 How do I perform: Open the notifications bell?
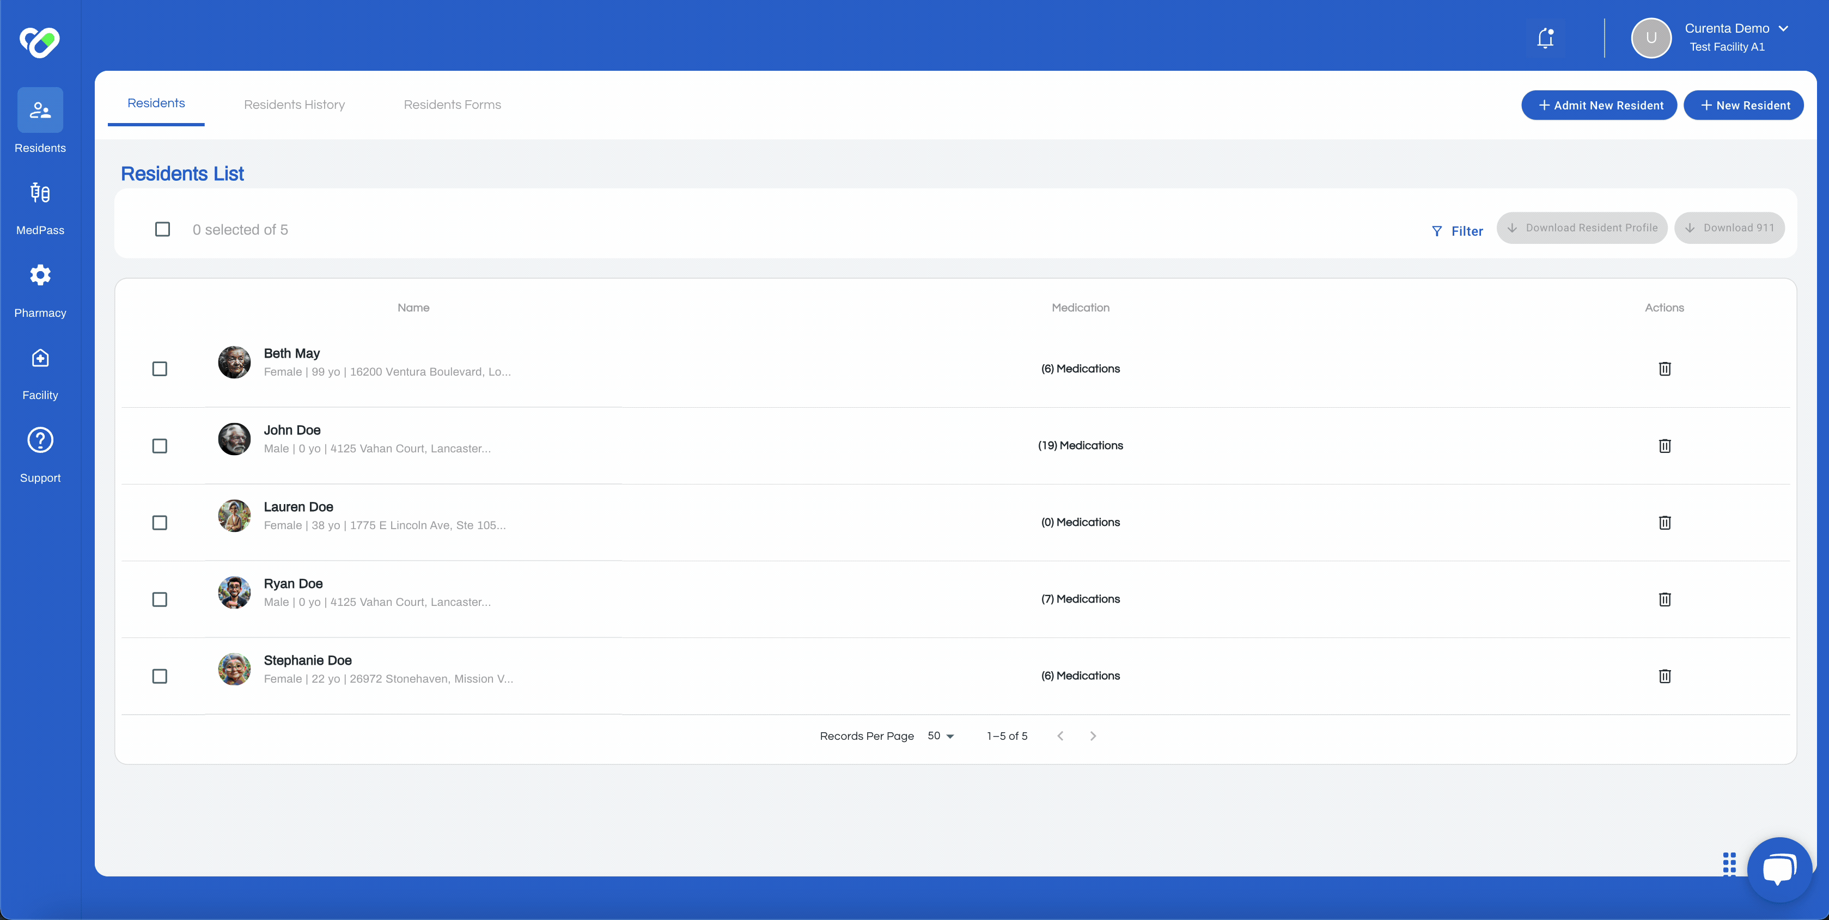point(1545,38)
